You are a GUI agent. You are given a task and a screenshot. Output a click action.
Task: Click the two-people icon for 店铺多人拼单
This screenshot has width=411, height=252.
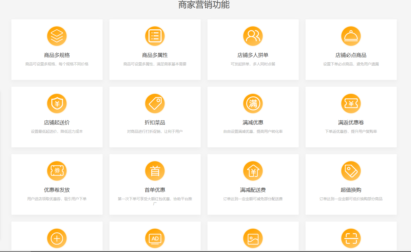253,36
